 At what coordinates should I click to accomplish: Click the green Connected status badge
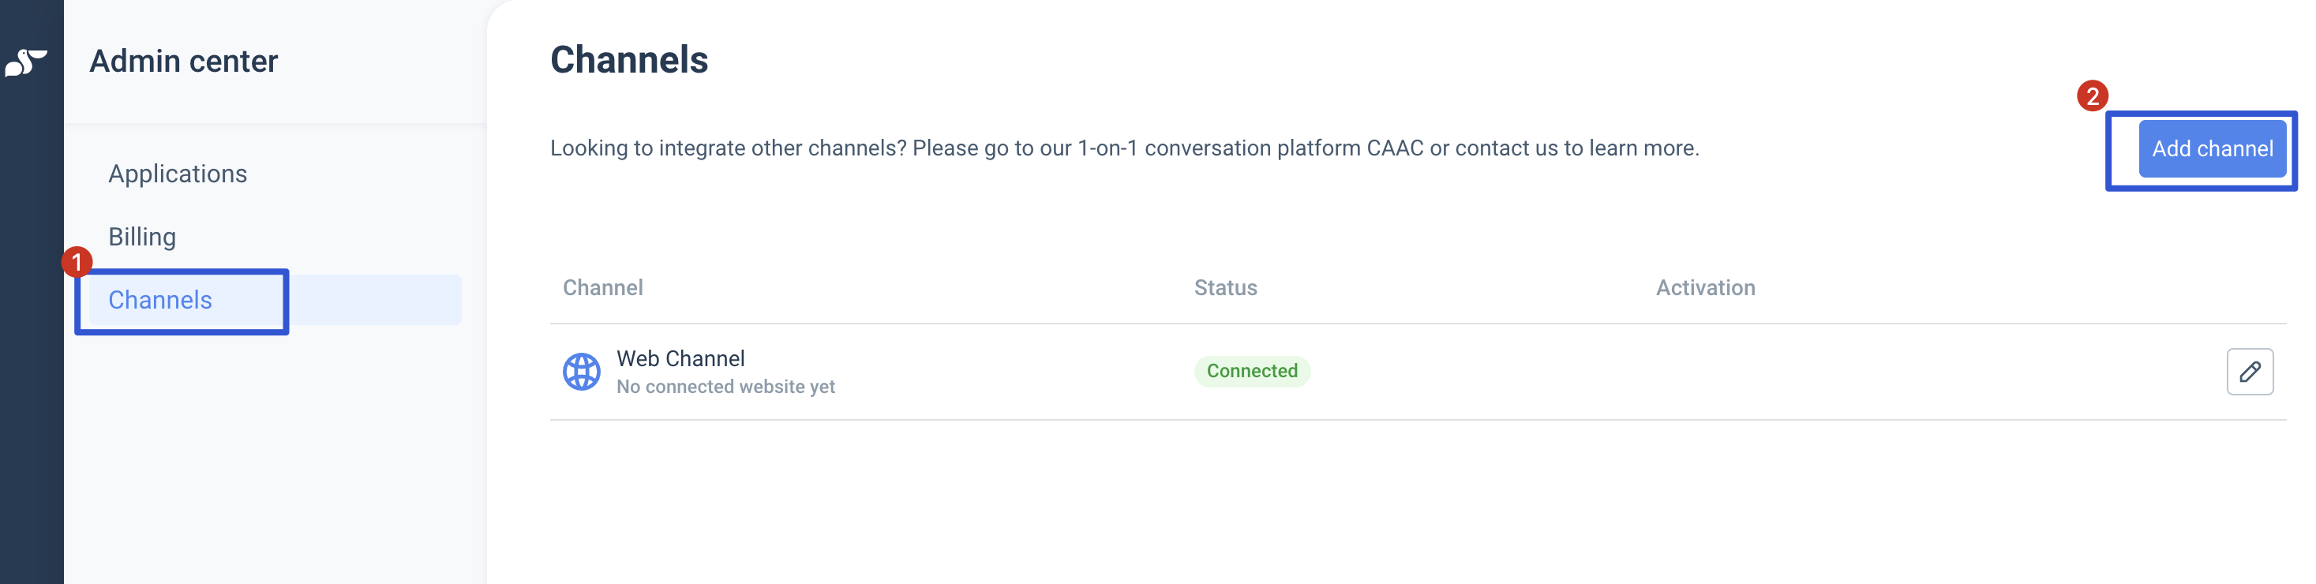pyautogui.click(x=1251, y=371)
